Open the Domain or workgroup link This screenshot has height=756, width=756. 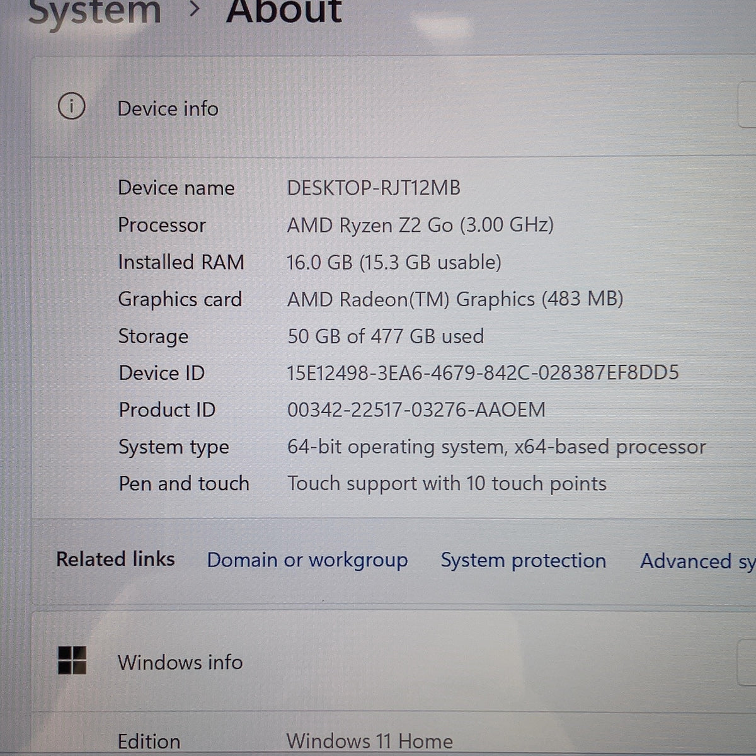click(x=307, y=560)
